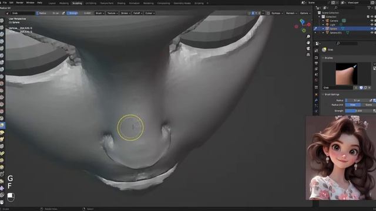
Task: Select the Pinch brush tool
Action: tap(2, 118)
